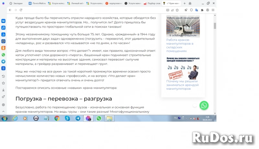Viewport: 259px width, 149px height.
Task: Open a new browser tab
Action: coord(185,3)
